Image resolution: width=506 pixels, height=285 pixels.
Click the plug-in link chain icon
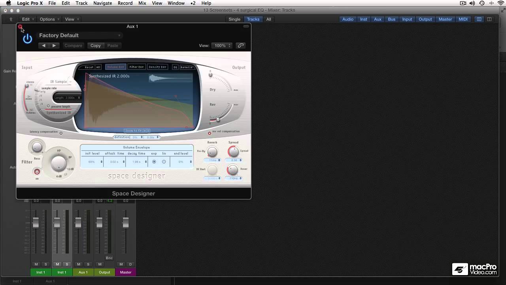point(240,46)
